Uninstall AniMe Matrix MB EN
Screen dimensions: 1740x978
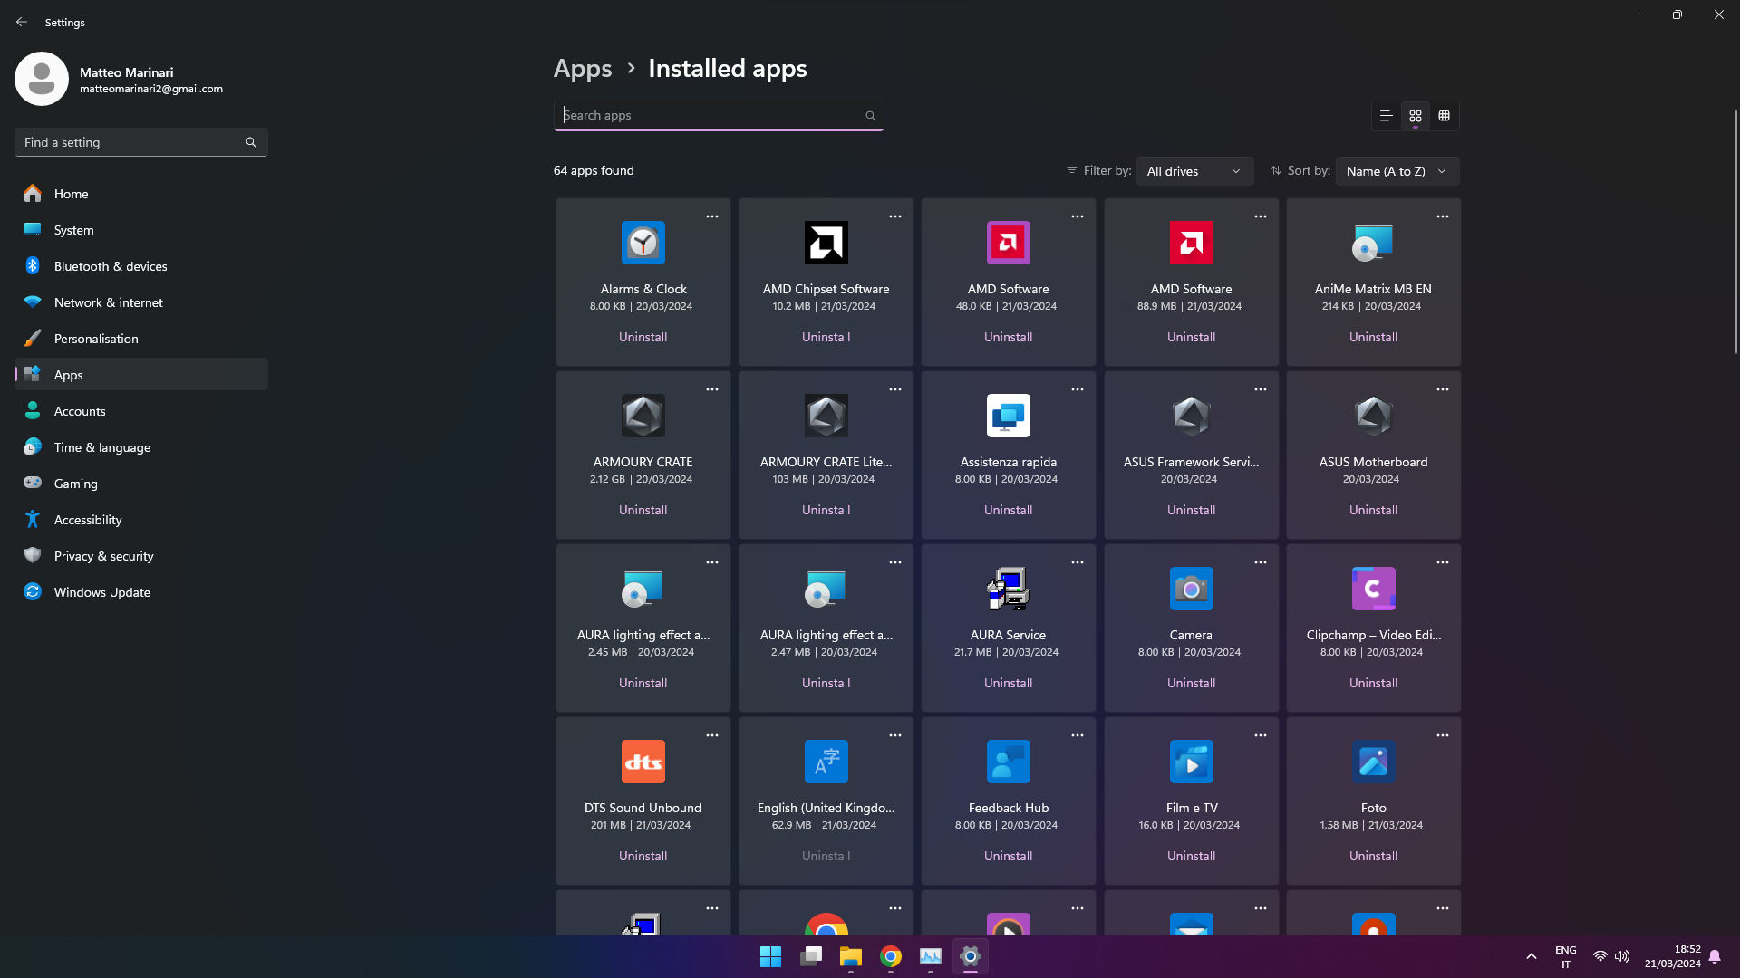(x=1373, y=337)
